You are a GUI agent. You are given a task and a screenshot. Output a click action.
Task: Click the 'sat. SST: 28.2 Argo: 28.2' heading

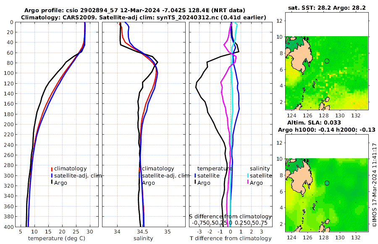coord(327,8)
